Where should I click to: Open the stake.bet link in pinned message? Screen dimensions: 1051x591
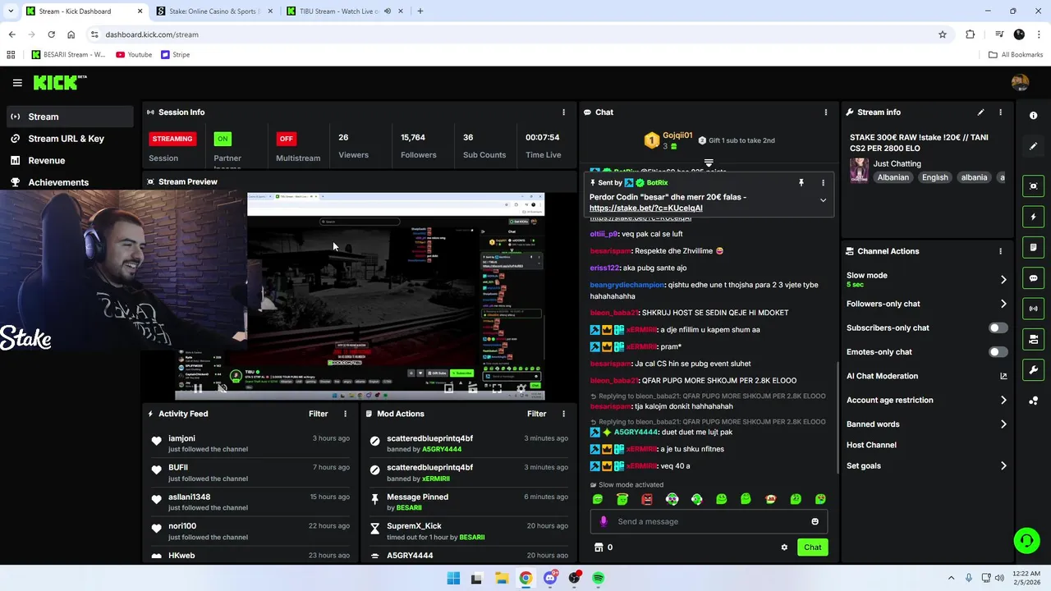tap(645, 208)
